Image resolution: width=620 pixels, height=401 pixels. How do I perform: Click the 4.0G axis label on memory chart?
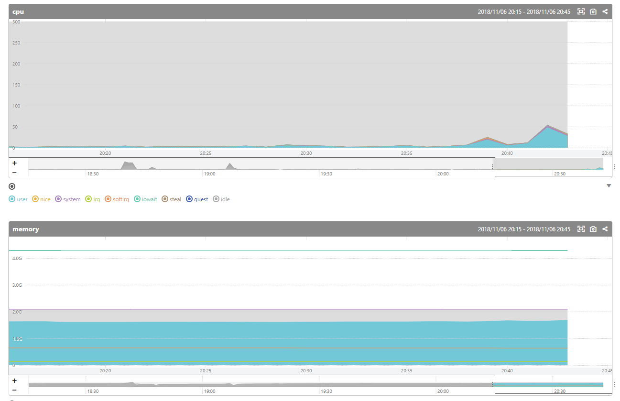tap(17, 259)
